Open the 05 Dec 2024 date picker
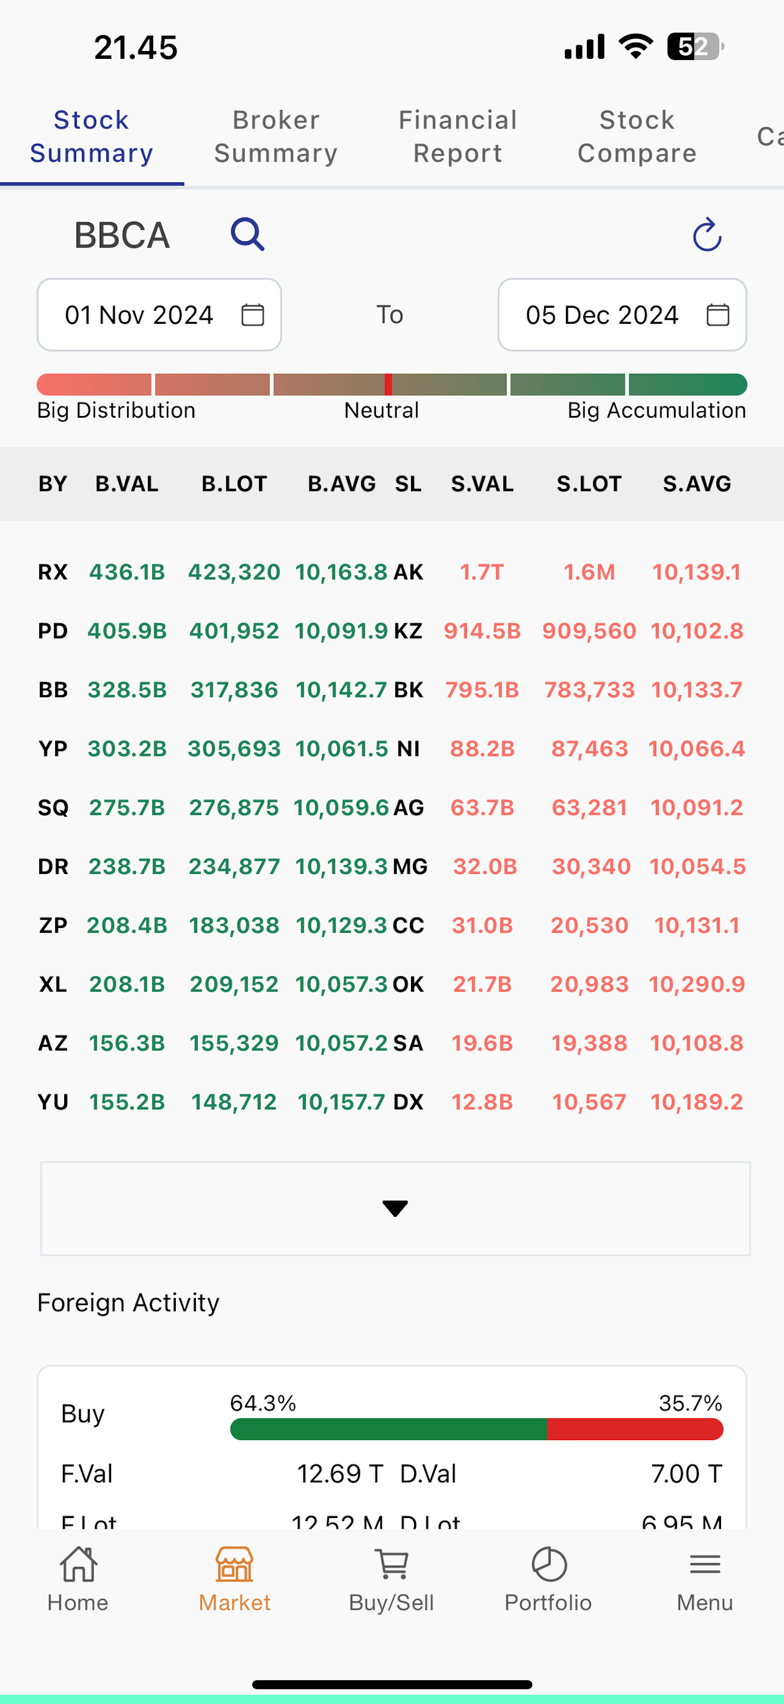 coord(622,315)
